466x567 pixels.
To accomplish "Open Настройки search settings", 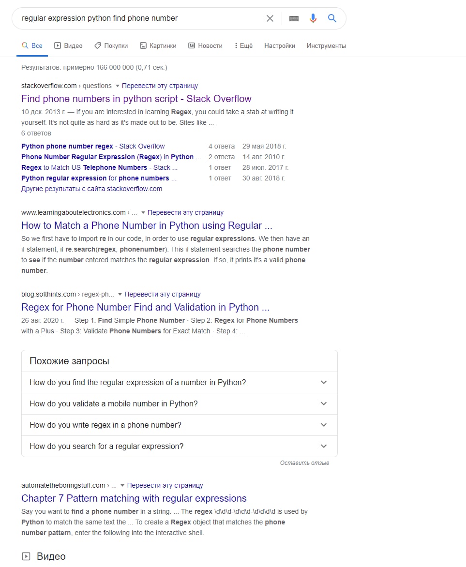I will (280, 45).
